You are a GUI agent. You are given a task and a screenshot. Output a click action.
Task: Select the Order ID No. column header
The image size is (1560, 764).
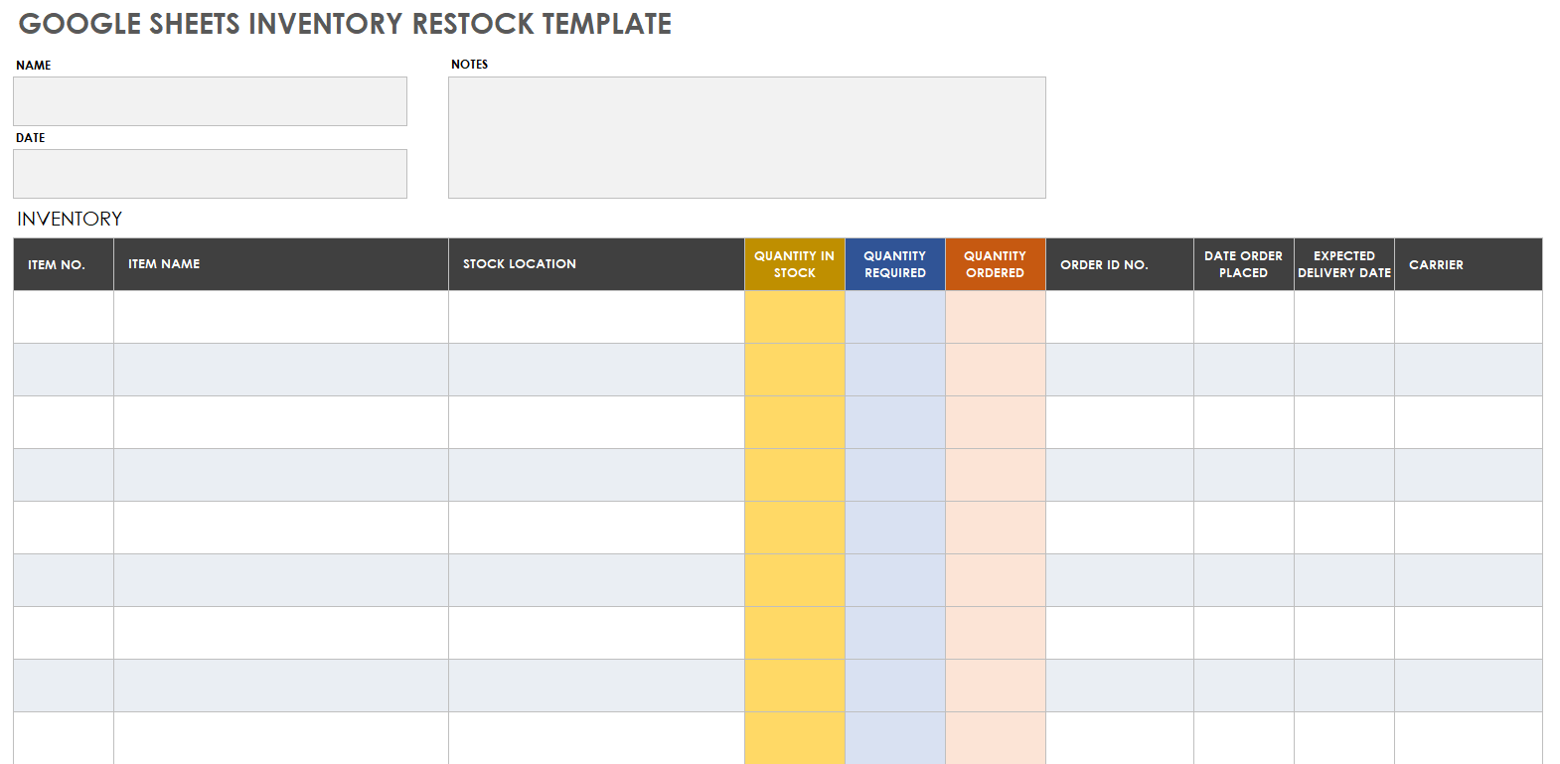tap(1119, 264)
